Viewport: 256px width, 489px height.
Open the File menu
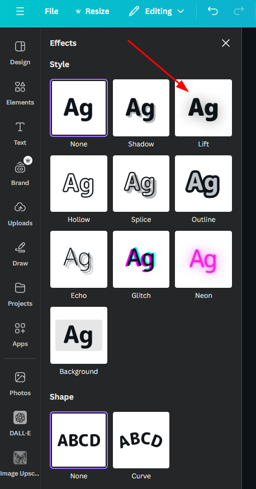click(x=51, y=12)
